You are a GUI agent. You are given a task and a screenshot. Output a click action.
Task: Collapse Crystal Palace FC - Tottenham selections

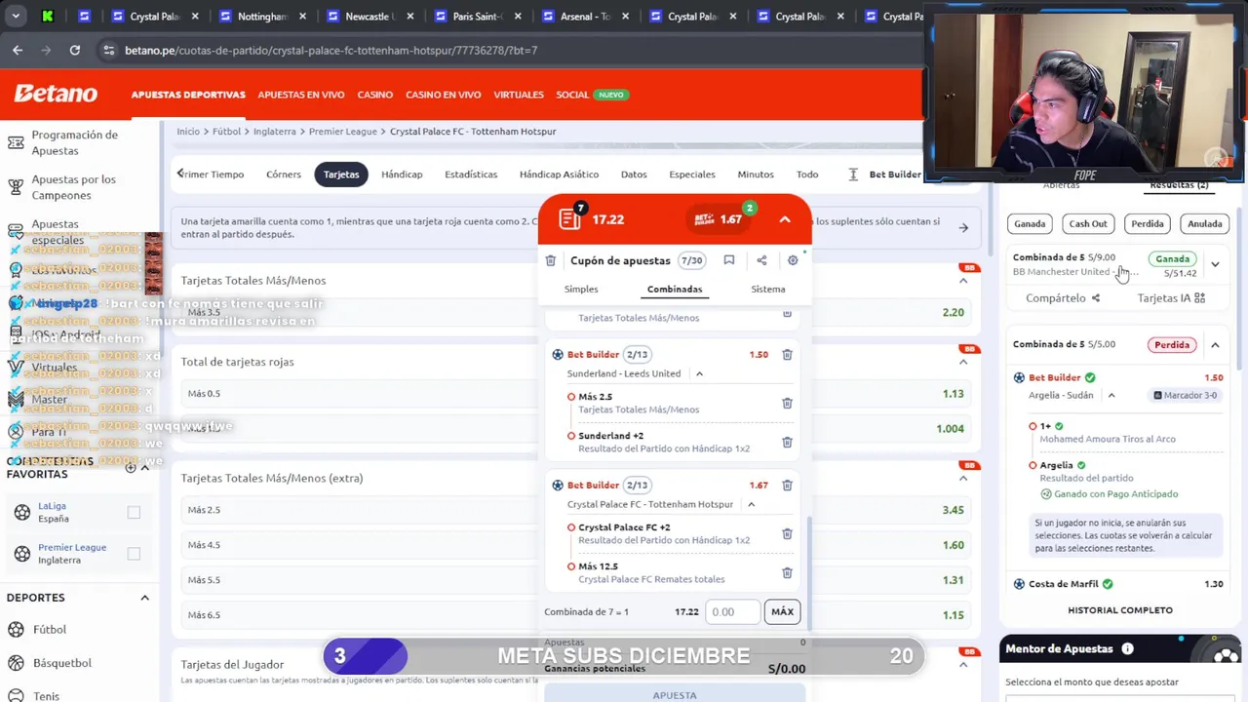(x=751, y=504)
